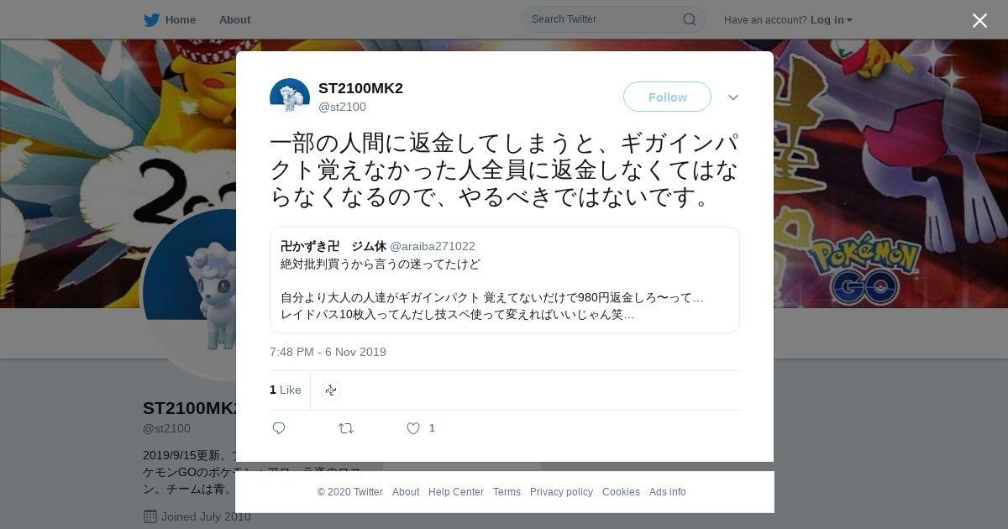Viewport: 1008px width, 529px height.
Task: Open the Ads info footer link
Action: tap(668, 492)
